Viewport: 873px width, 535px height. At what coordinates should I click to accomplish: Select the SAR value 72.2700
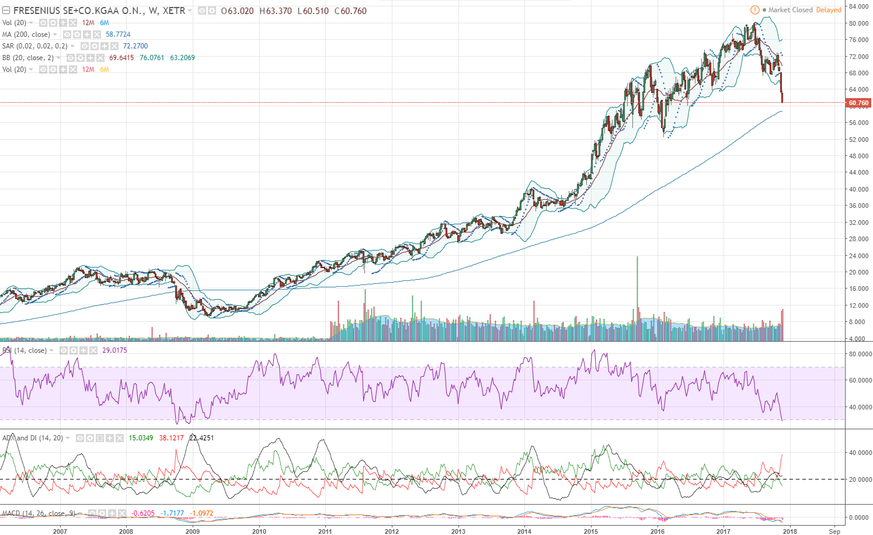[x=135, y=46]
